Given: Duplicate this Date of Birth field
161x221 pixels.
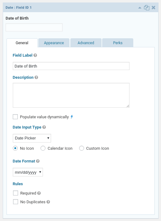Looking at the screenshot, I should (147, 7).
